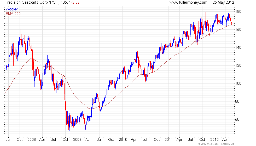Click the Apr label just after 2008
The width and height of the screenshot is (256, 146).
[x=42, y=140]
